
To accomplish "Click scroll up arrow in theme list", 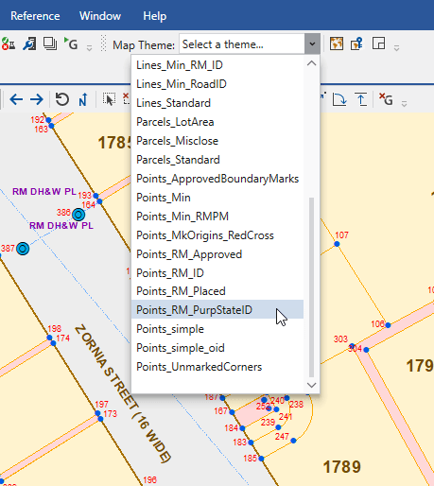I will tap(311, 63).
